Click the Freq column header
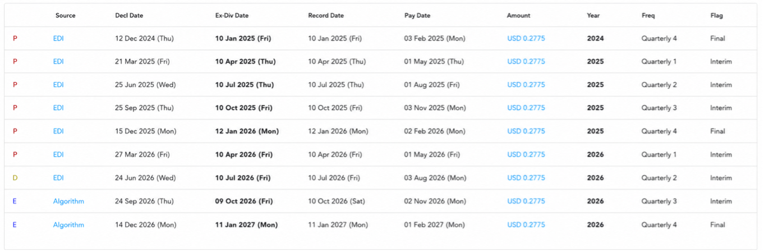The image size is (764, 252). (x=648, y=16)
